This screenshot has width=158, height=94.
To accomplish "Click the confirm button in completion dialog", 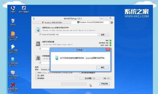I will point(102,67).
